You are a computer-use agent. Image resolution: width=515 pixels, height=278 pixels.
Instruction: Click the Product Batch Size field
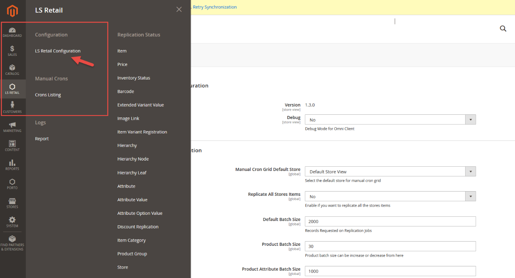[390, 246]
